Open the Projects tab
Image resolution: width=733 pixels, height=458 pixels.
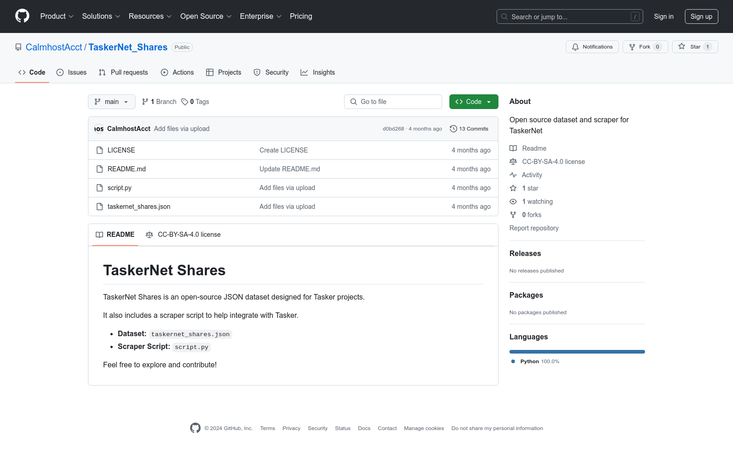224,72
